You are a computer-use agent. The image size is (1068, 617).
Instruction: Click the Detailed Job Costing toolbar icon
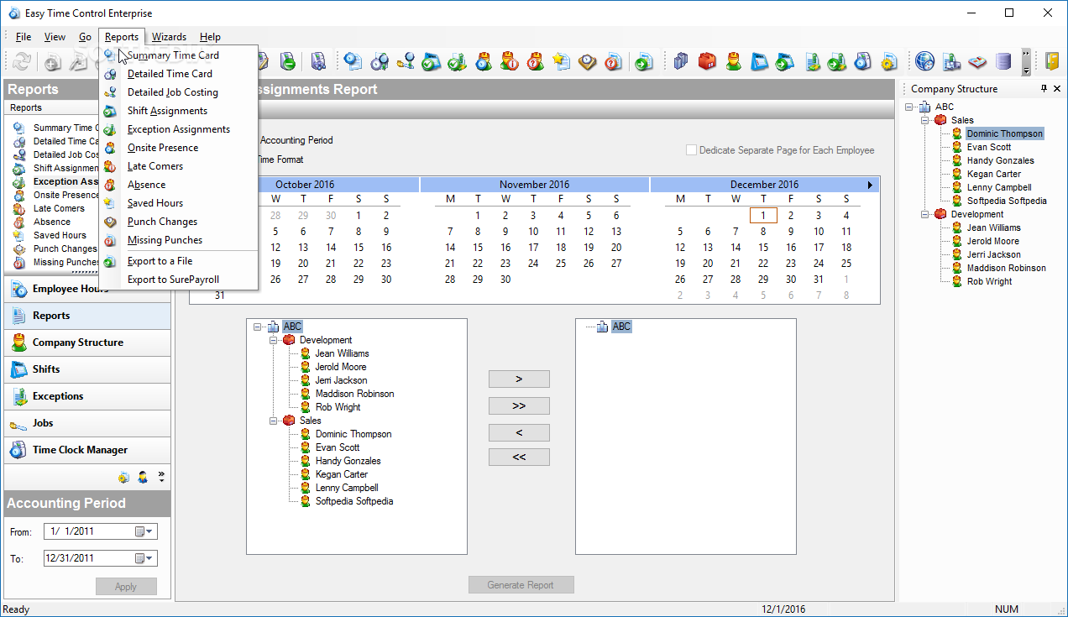(406, 61)
